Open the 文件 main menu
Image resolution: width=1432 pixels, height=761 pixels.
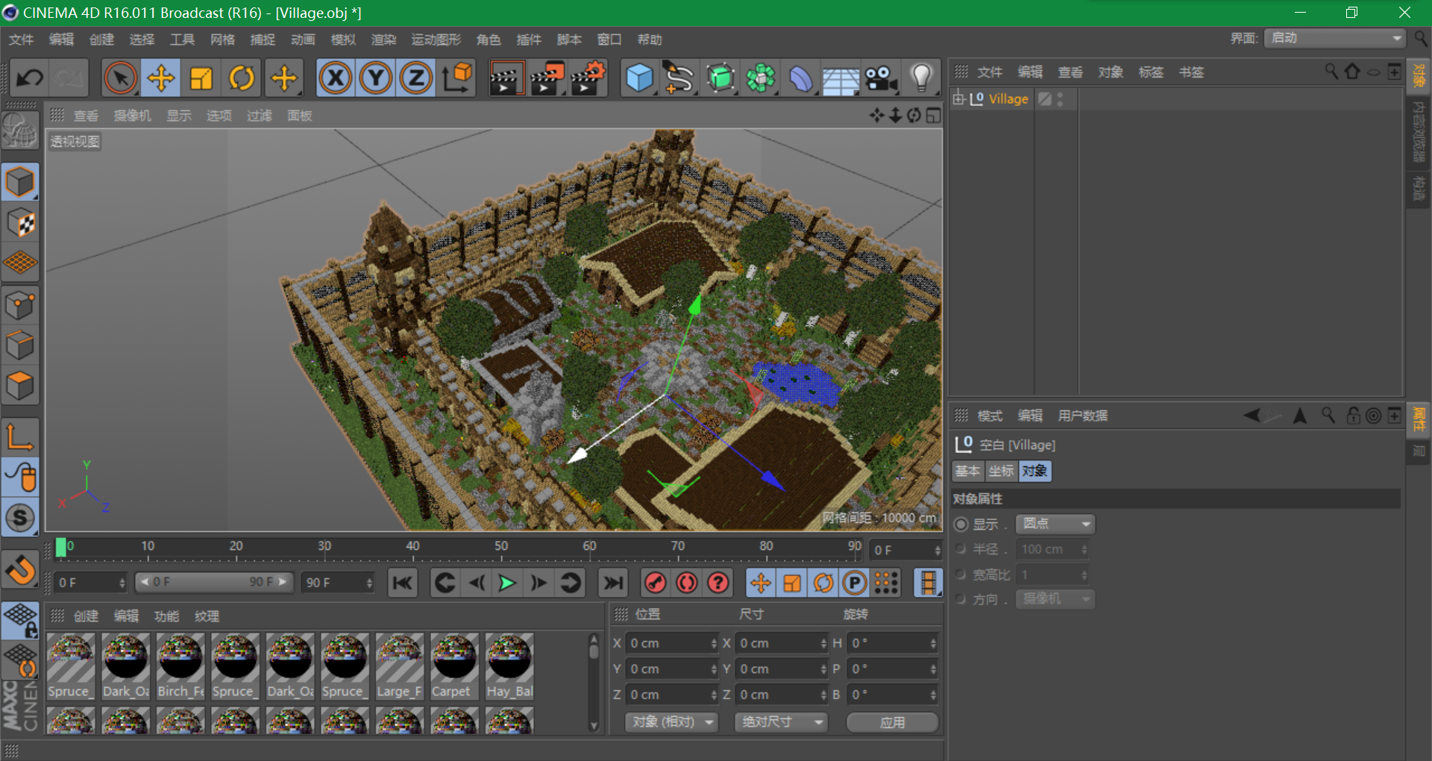[21, 40]
